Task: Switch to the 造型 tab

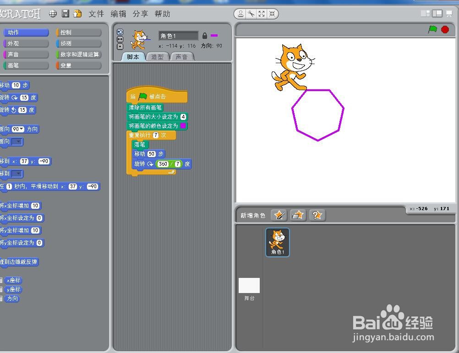Action: click(158, 57)
